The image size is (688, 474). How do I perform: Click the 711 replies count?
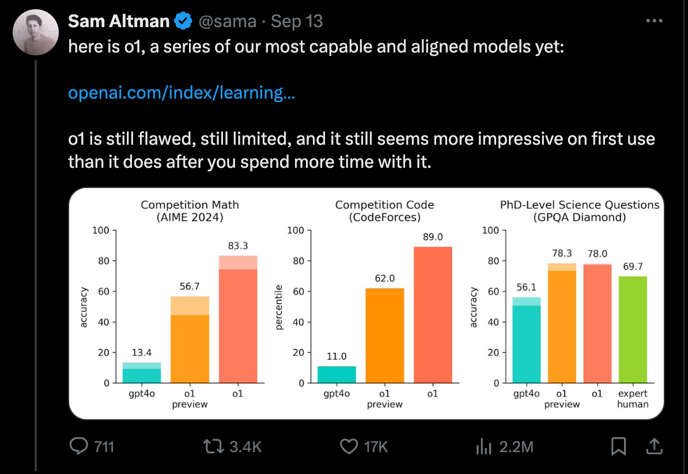[x=104, y=446]
